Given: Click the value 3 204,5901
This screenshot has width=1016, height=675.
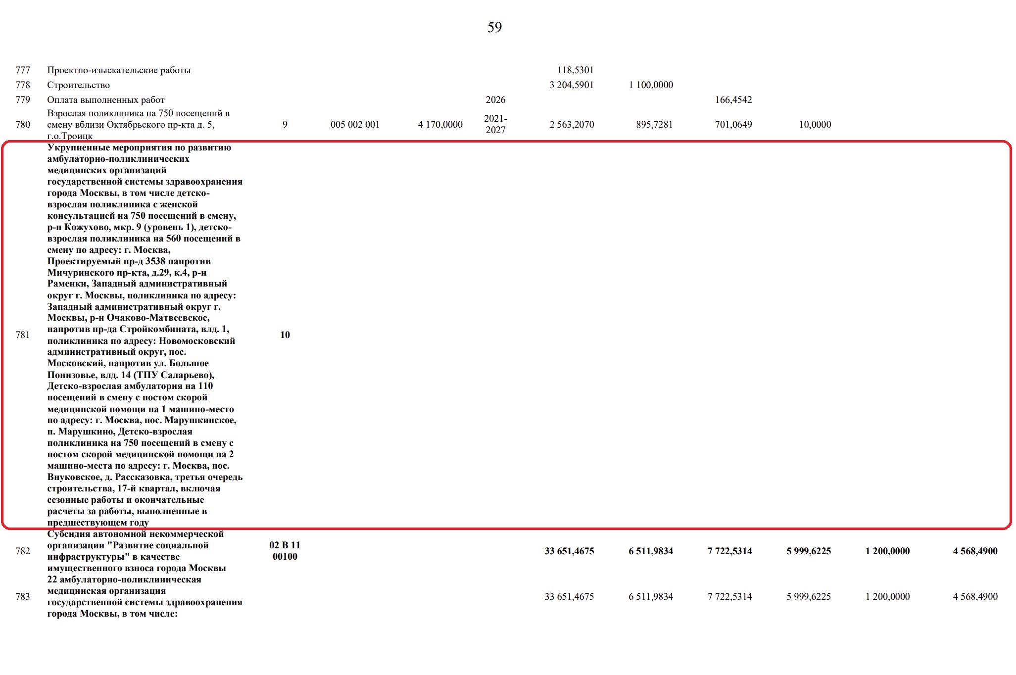Looking at the screenshot, I should [x=571, y=85].
